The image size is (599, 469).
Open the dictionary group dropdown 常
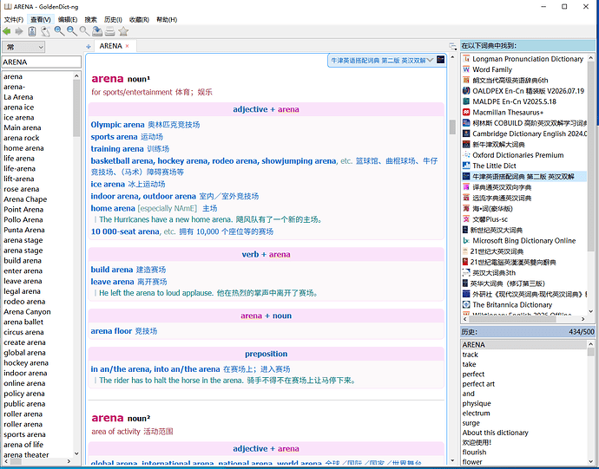(23, 47)
